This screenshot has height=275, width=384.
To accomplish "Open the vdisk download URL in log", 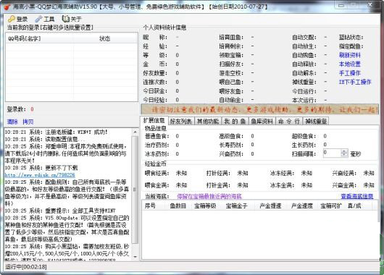I will tap(40, 175).
